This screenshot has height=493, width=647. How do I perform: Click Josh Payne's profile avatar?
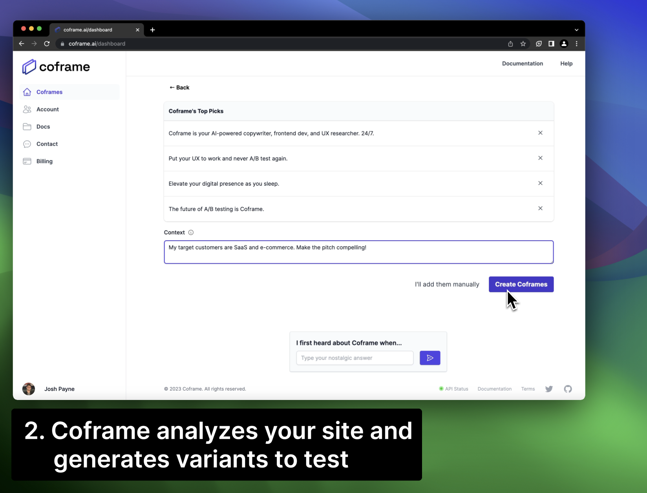29,389
